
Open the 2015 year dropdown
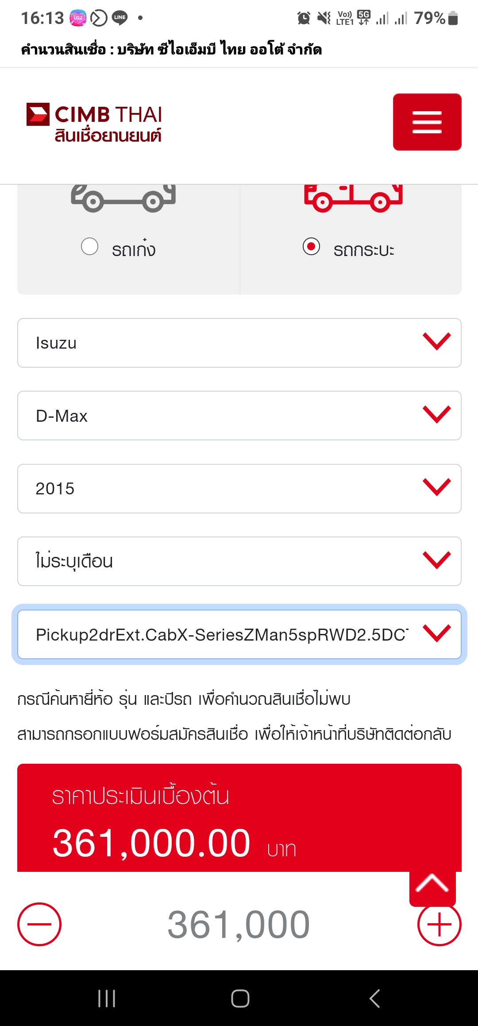coord(239,489)
